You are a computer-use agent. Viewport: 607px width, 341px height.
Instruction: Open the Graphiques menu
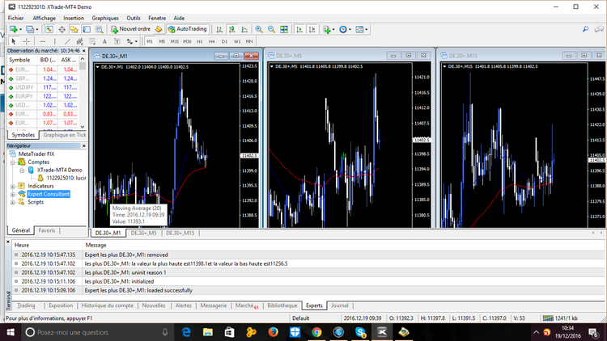(104, 17)
